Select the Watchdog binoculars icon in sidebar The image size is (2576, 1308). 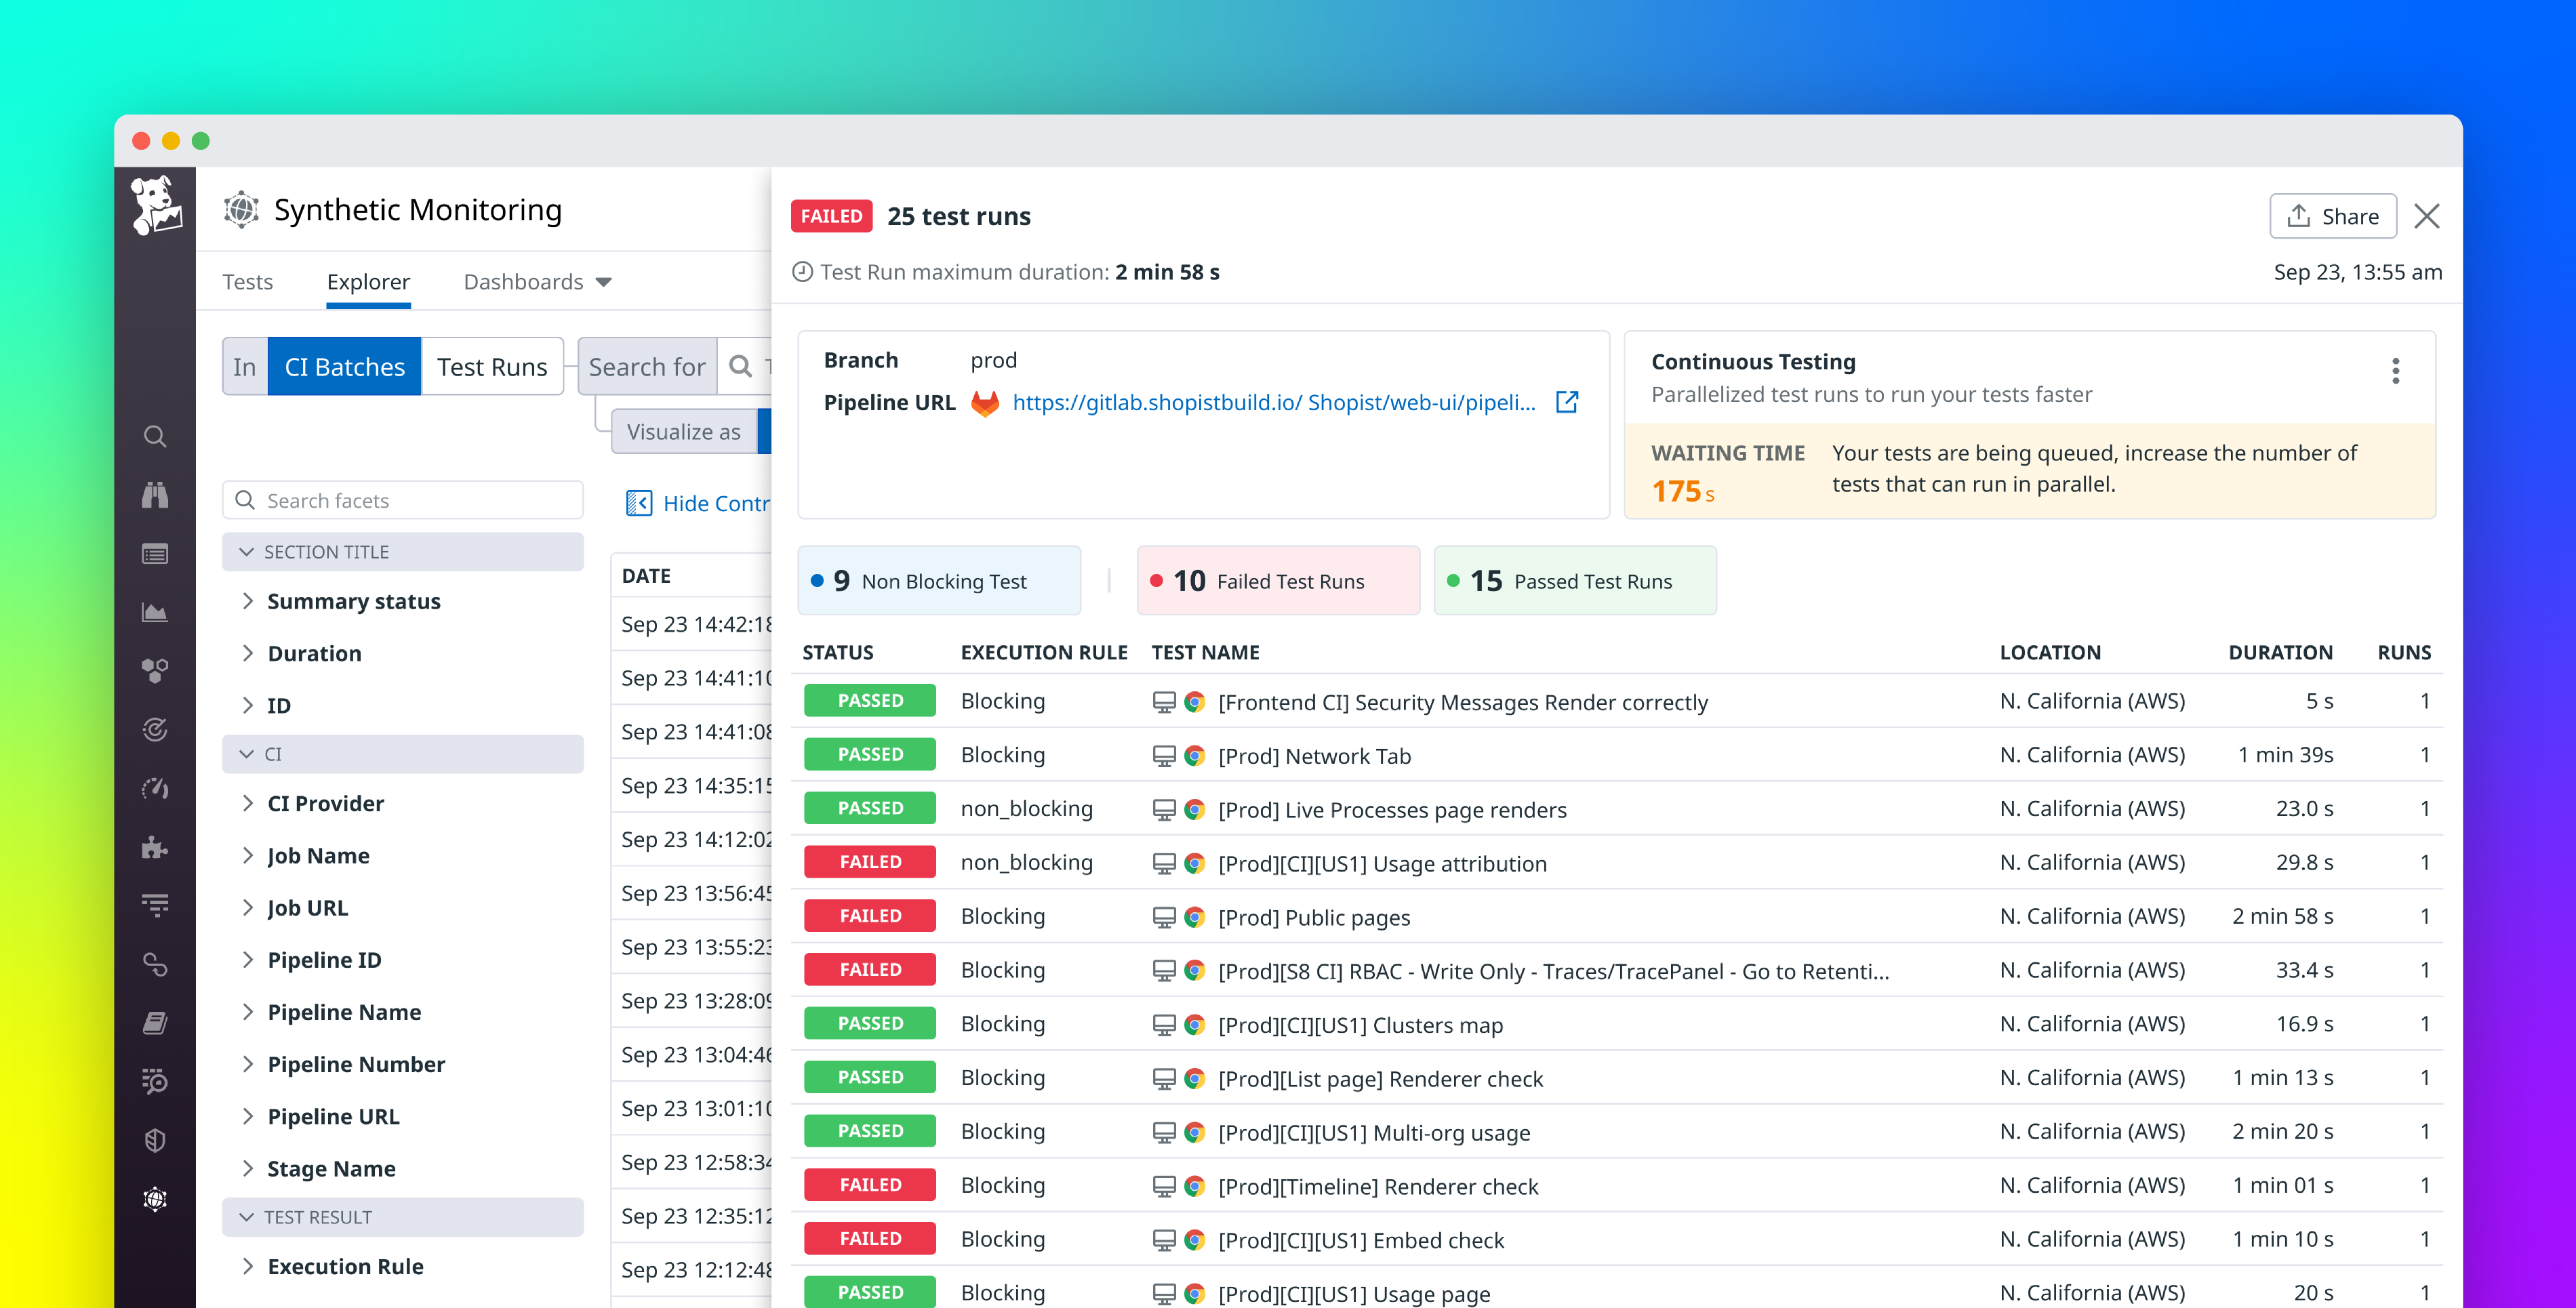pos(155,496)
